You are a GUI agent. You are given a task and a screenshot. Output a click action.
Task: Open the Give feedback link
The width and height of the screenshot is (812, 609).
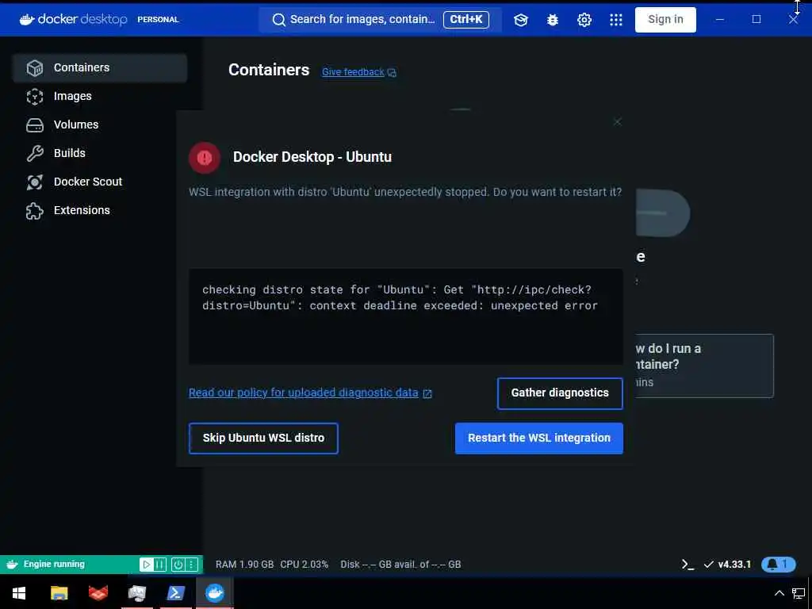click(x=353, y=72)
